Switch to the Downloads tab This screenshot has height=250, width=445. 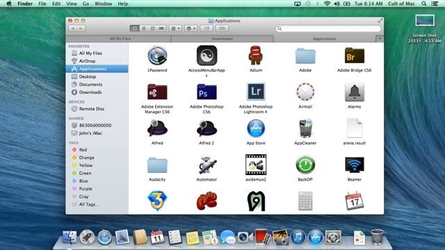tap(222, 39)
